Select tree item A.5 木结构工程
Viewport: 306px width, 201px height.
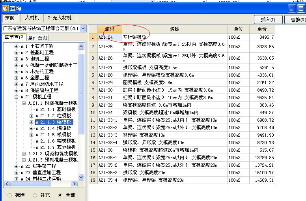coord(37,71)
